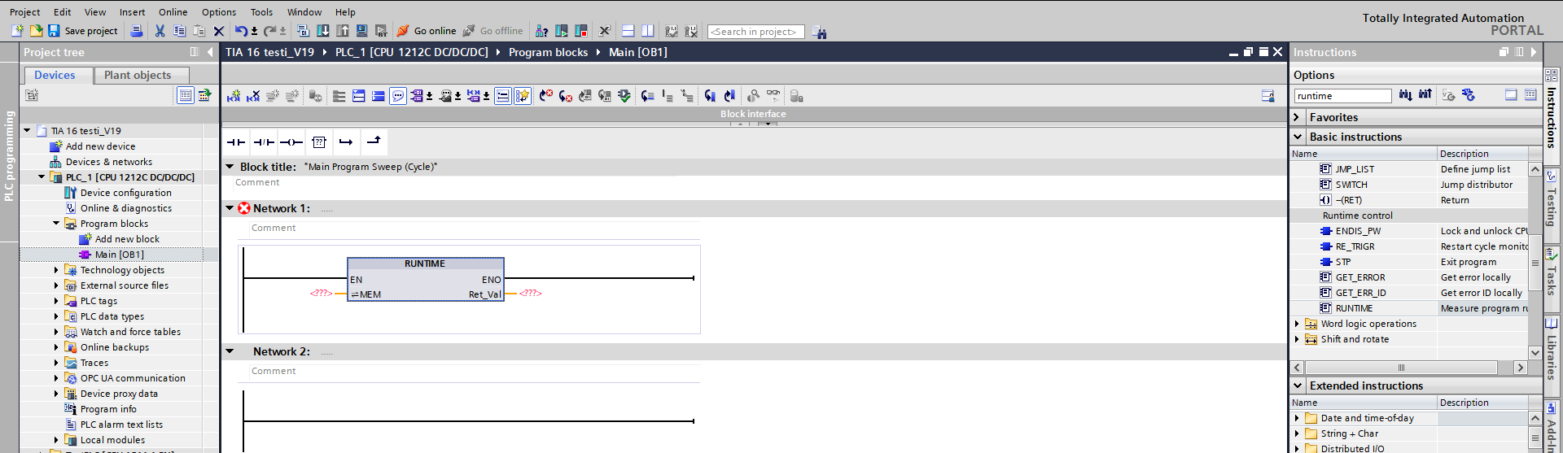Click the Open branch icon
Screen dimensions: 1563x453
[x=346, y=142]
